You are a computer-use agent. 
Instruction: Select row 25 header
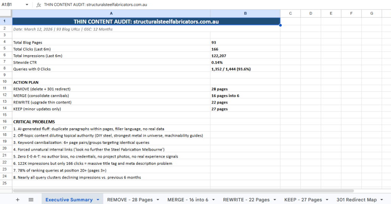(x=6, y=183)
